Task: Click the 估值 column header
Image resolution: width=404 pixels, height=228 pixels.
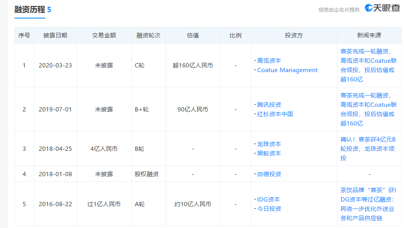Action: point(193,35)
